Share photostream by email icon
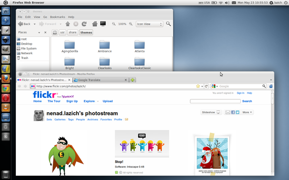 pos(228,112)
